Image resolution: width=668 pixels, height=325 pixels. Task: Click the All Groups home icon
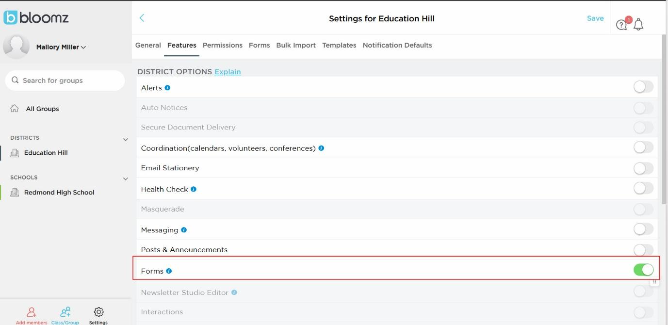tap(15, 109)
